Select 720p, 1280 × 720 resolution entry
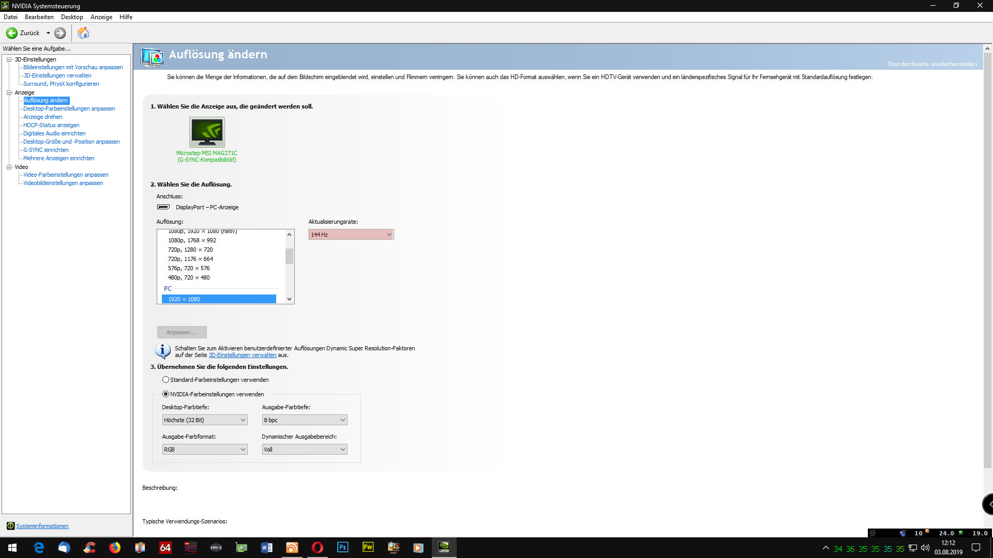 [190, 250]
